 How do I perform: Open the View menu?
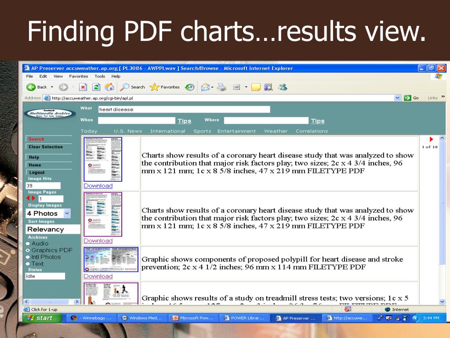58,77
